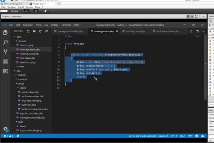Click the speaker icon in Meeting toolbar
The width and height of the screenshot is (214, 143).
[26, 11]
